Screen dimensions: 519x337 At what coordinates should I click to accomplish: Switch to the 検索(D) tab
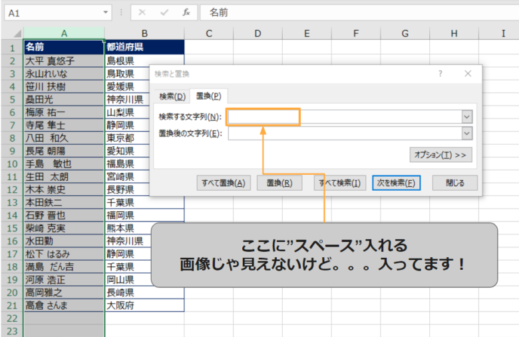[172, 96]
